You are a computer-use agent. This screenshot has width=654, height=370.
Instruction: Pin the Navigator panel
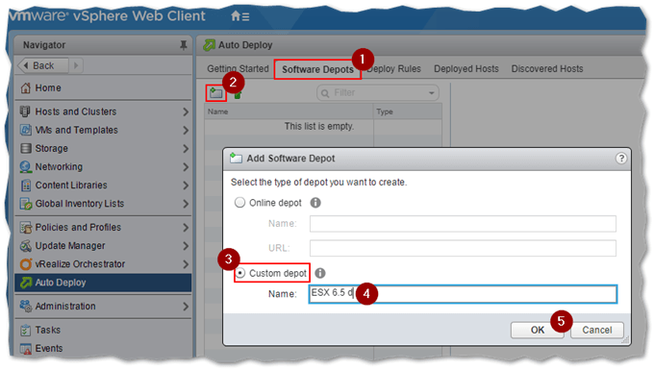(183, 45)
